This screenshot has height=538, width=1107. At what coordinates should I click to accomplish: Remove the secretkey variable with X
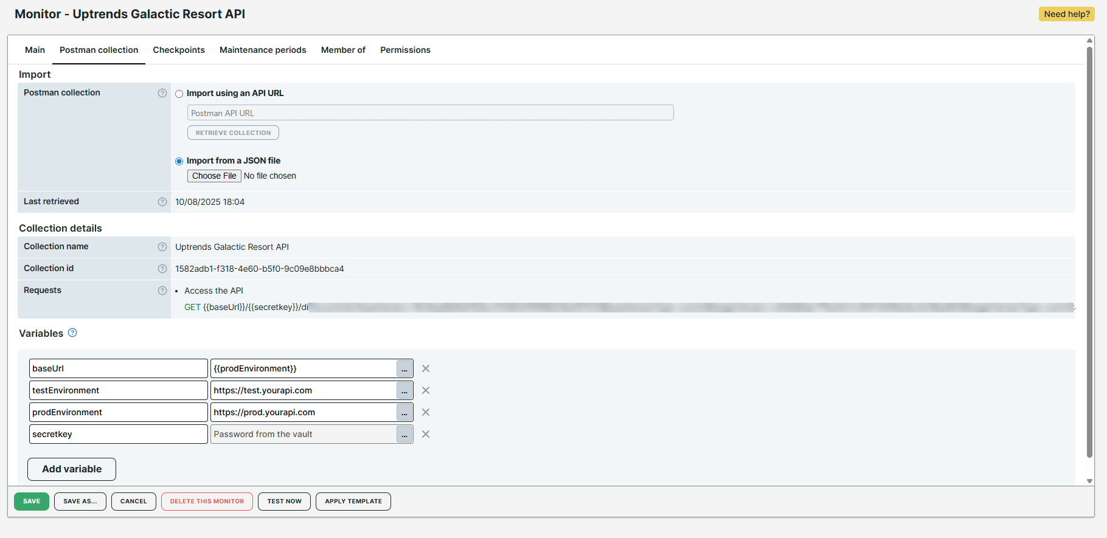(426, 434)
